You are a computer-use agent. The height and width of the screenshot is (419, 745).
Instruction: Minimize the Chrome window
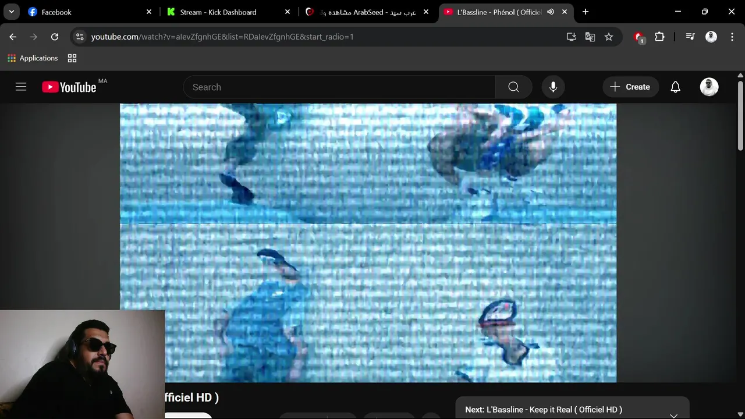677,12
